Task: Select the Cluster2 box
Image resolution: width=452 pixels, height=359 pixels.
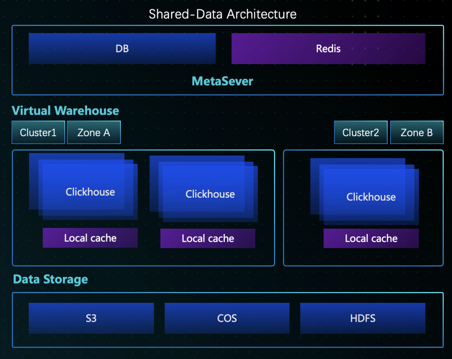Action: 361,132
